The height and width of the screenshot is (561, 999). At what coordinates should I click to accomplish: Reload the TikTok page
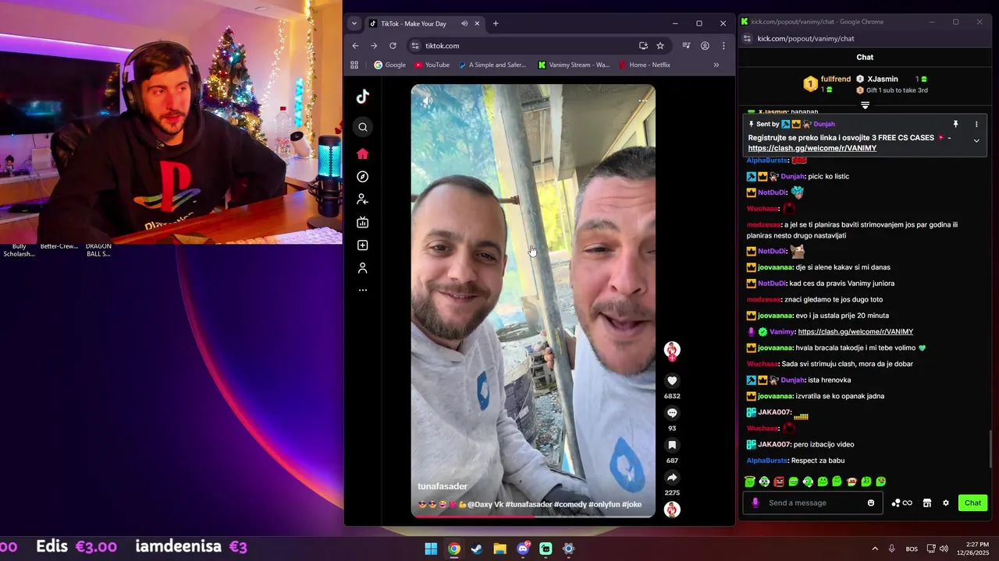pos(393,46)
